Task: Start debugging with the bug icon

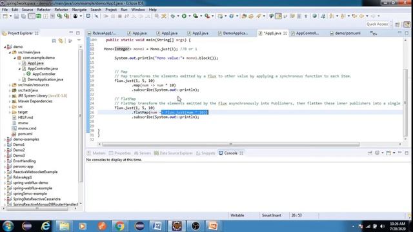Action: point(173,16)
